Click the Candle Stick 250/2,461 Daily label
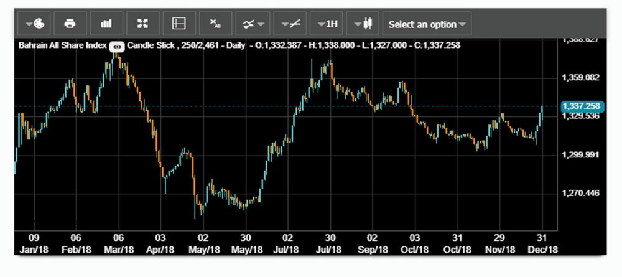Screen dimensions: 622x277 click(x=185, y=45)
